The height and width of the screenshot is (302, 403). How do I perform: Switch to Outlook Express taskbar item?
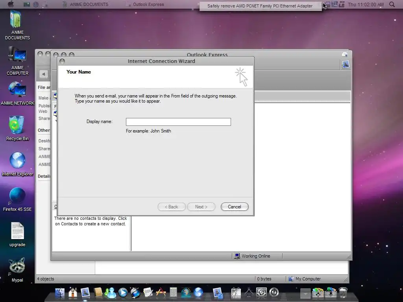(x=145, y=4)
